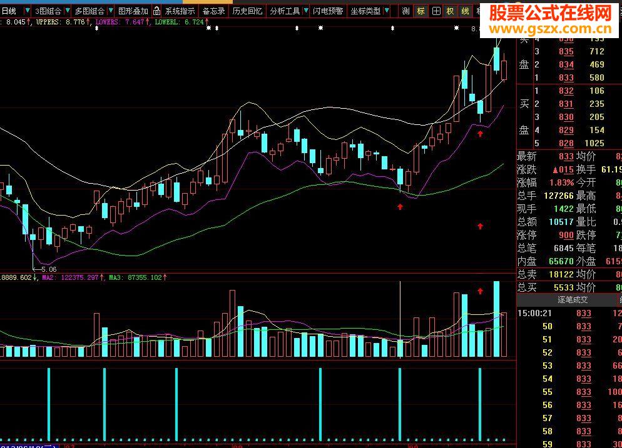Click the 最新 latest price 833
622x448 pixels.
point(566,156)
